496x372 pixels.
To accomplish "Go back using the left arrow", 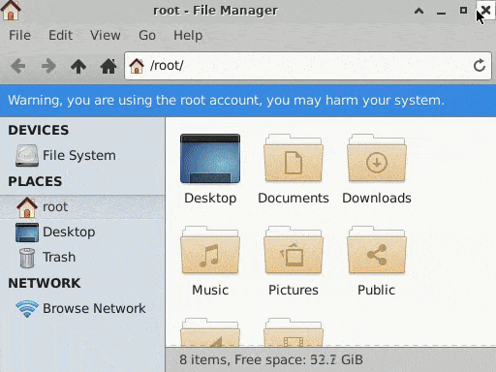I will coord(17,66).
